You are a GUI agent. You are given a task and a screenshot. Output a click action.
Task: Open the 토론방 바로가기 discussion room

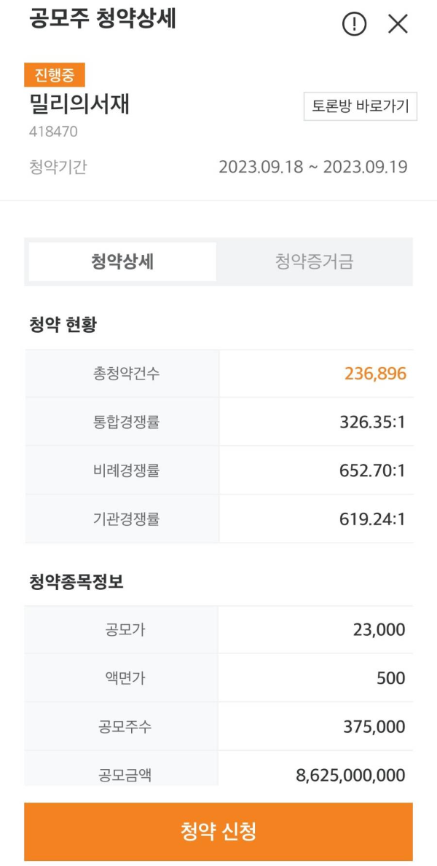coord(359,106)
